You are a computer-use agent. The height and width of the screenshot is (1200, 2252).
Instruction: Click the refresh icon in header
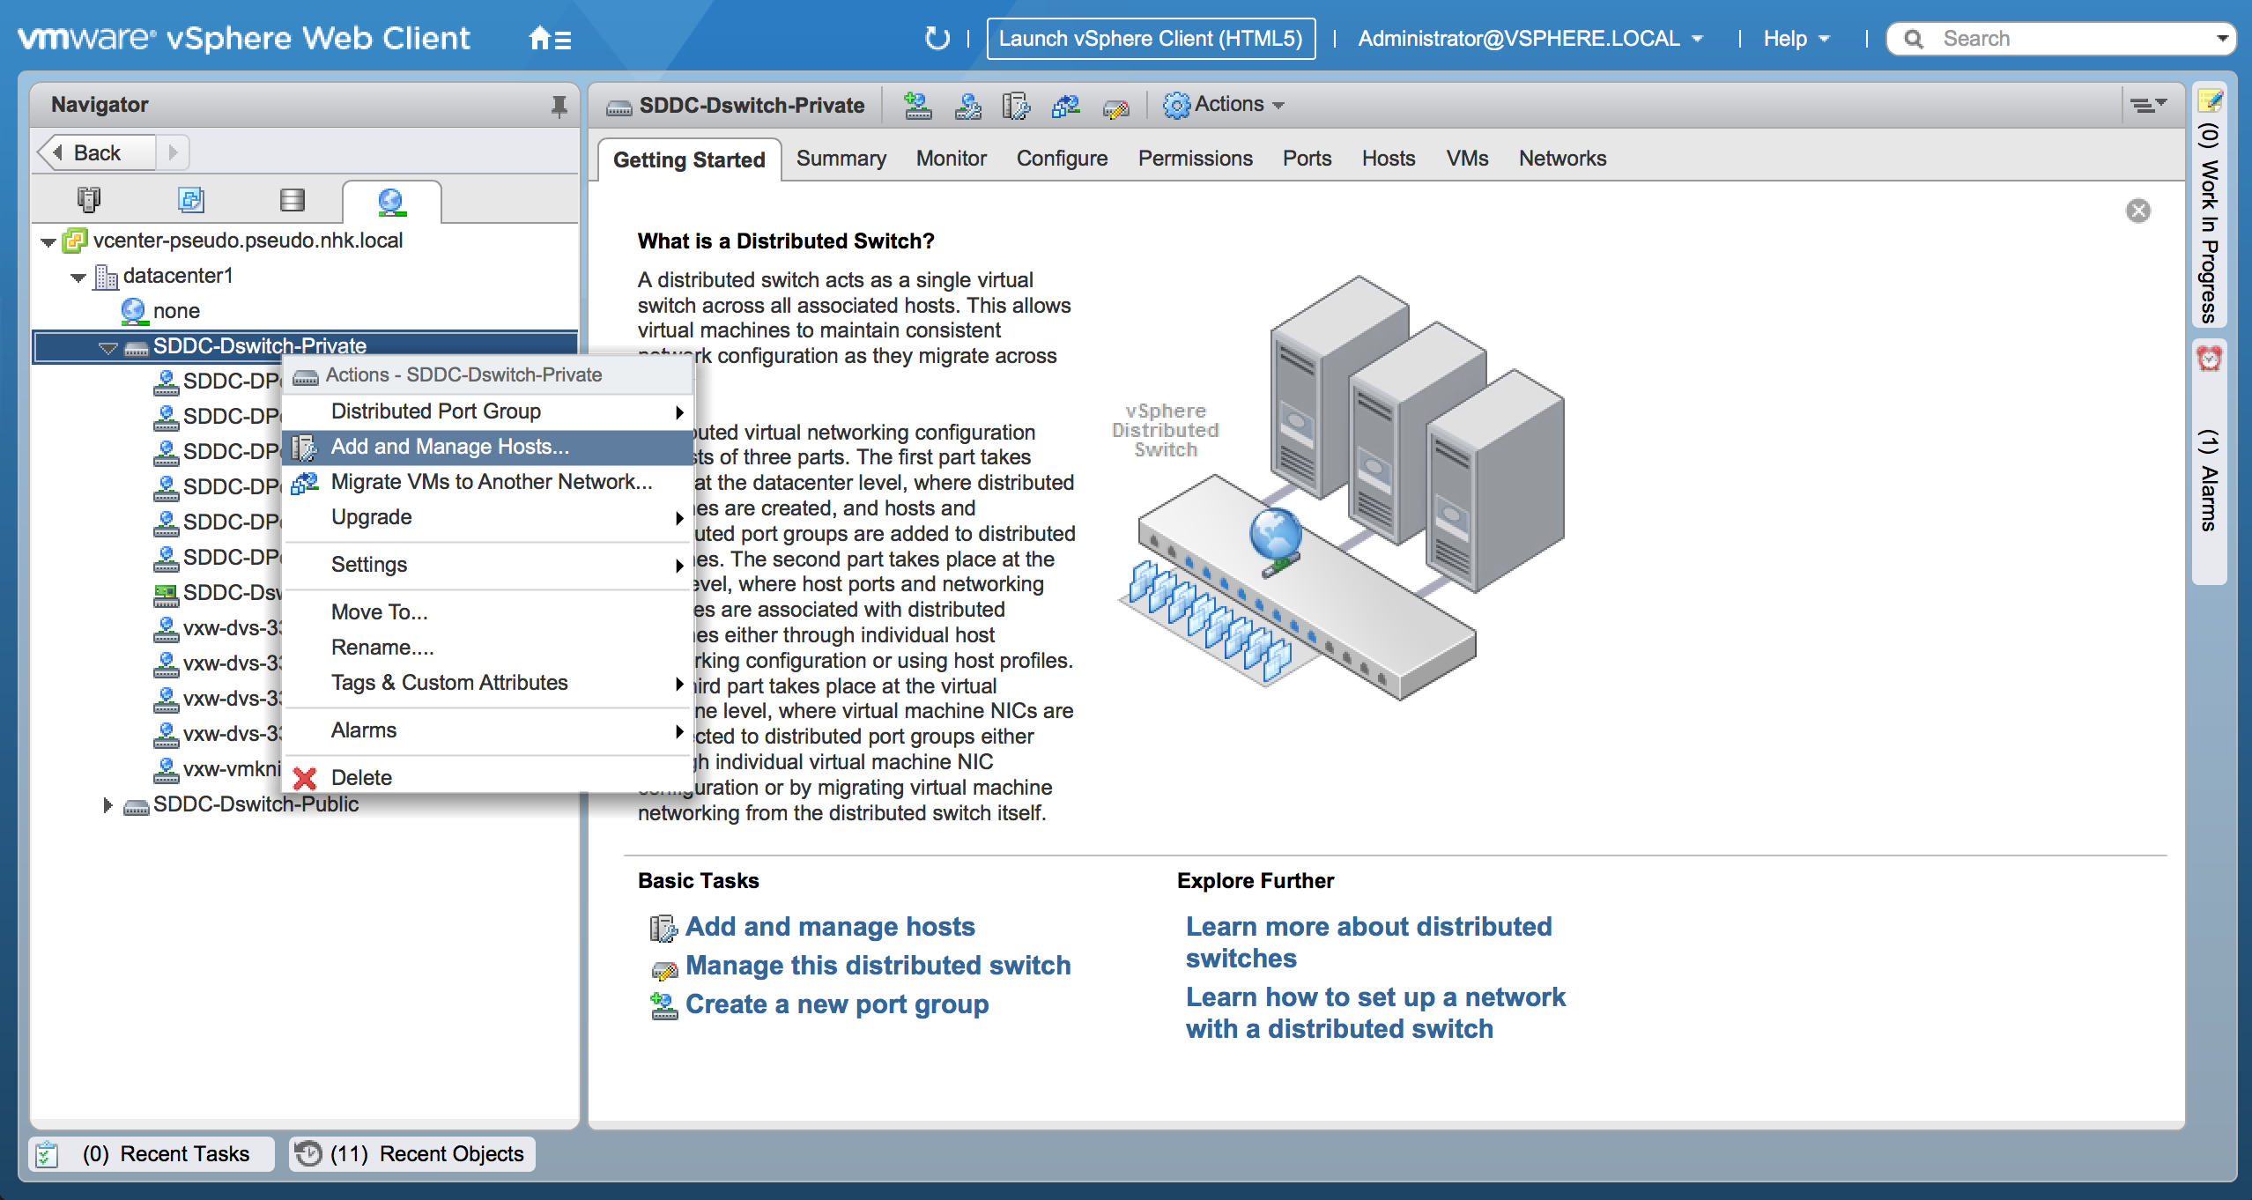click(x=937, y=39)
